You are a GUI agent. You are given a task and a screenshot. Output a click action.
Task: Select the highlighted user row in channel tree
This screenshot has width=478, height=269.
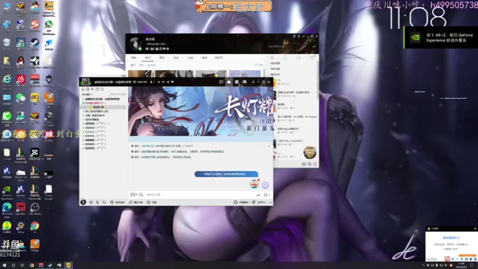(104, 107)
